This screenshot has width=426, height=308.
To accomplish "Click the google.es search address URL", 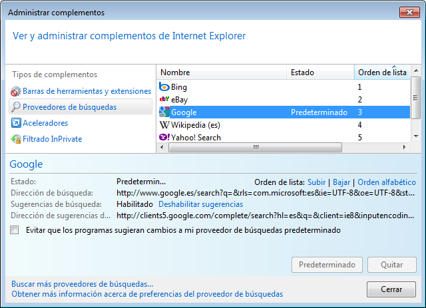I will 266,193.
